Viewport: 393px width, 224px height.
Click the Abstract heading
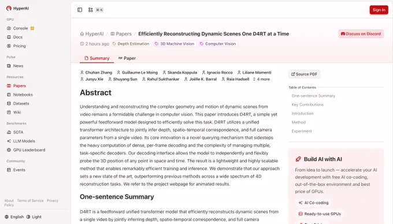(x=95, y=92)
